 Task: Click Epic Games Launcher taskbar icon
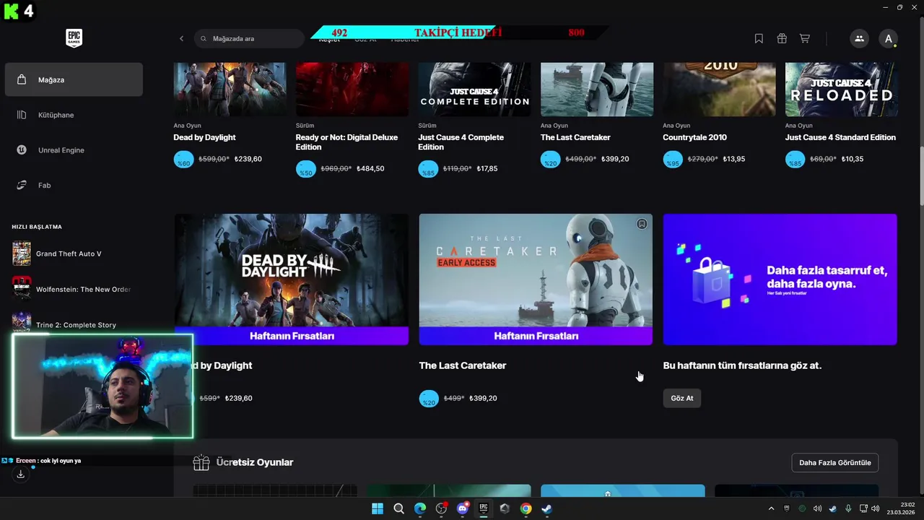pos(484,508)
